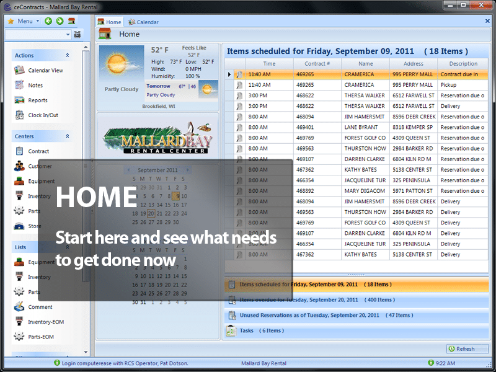The image size is (496, 372).
Task: Sort by the Name column header
Action: (x=365, y=64)
